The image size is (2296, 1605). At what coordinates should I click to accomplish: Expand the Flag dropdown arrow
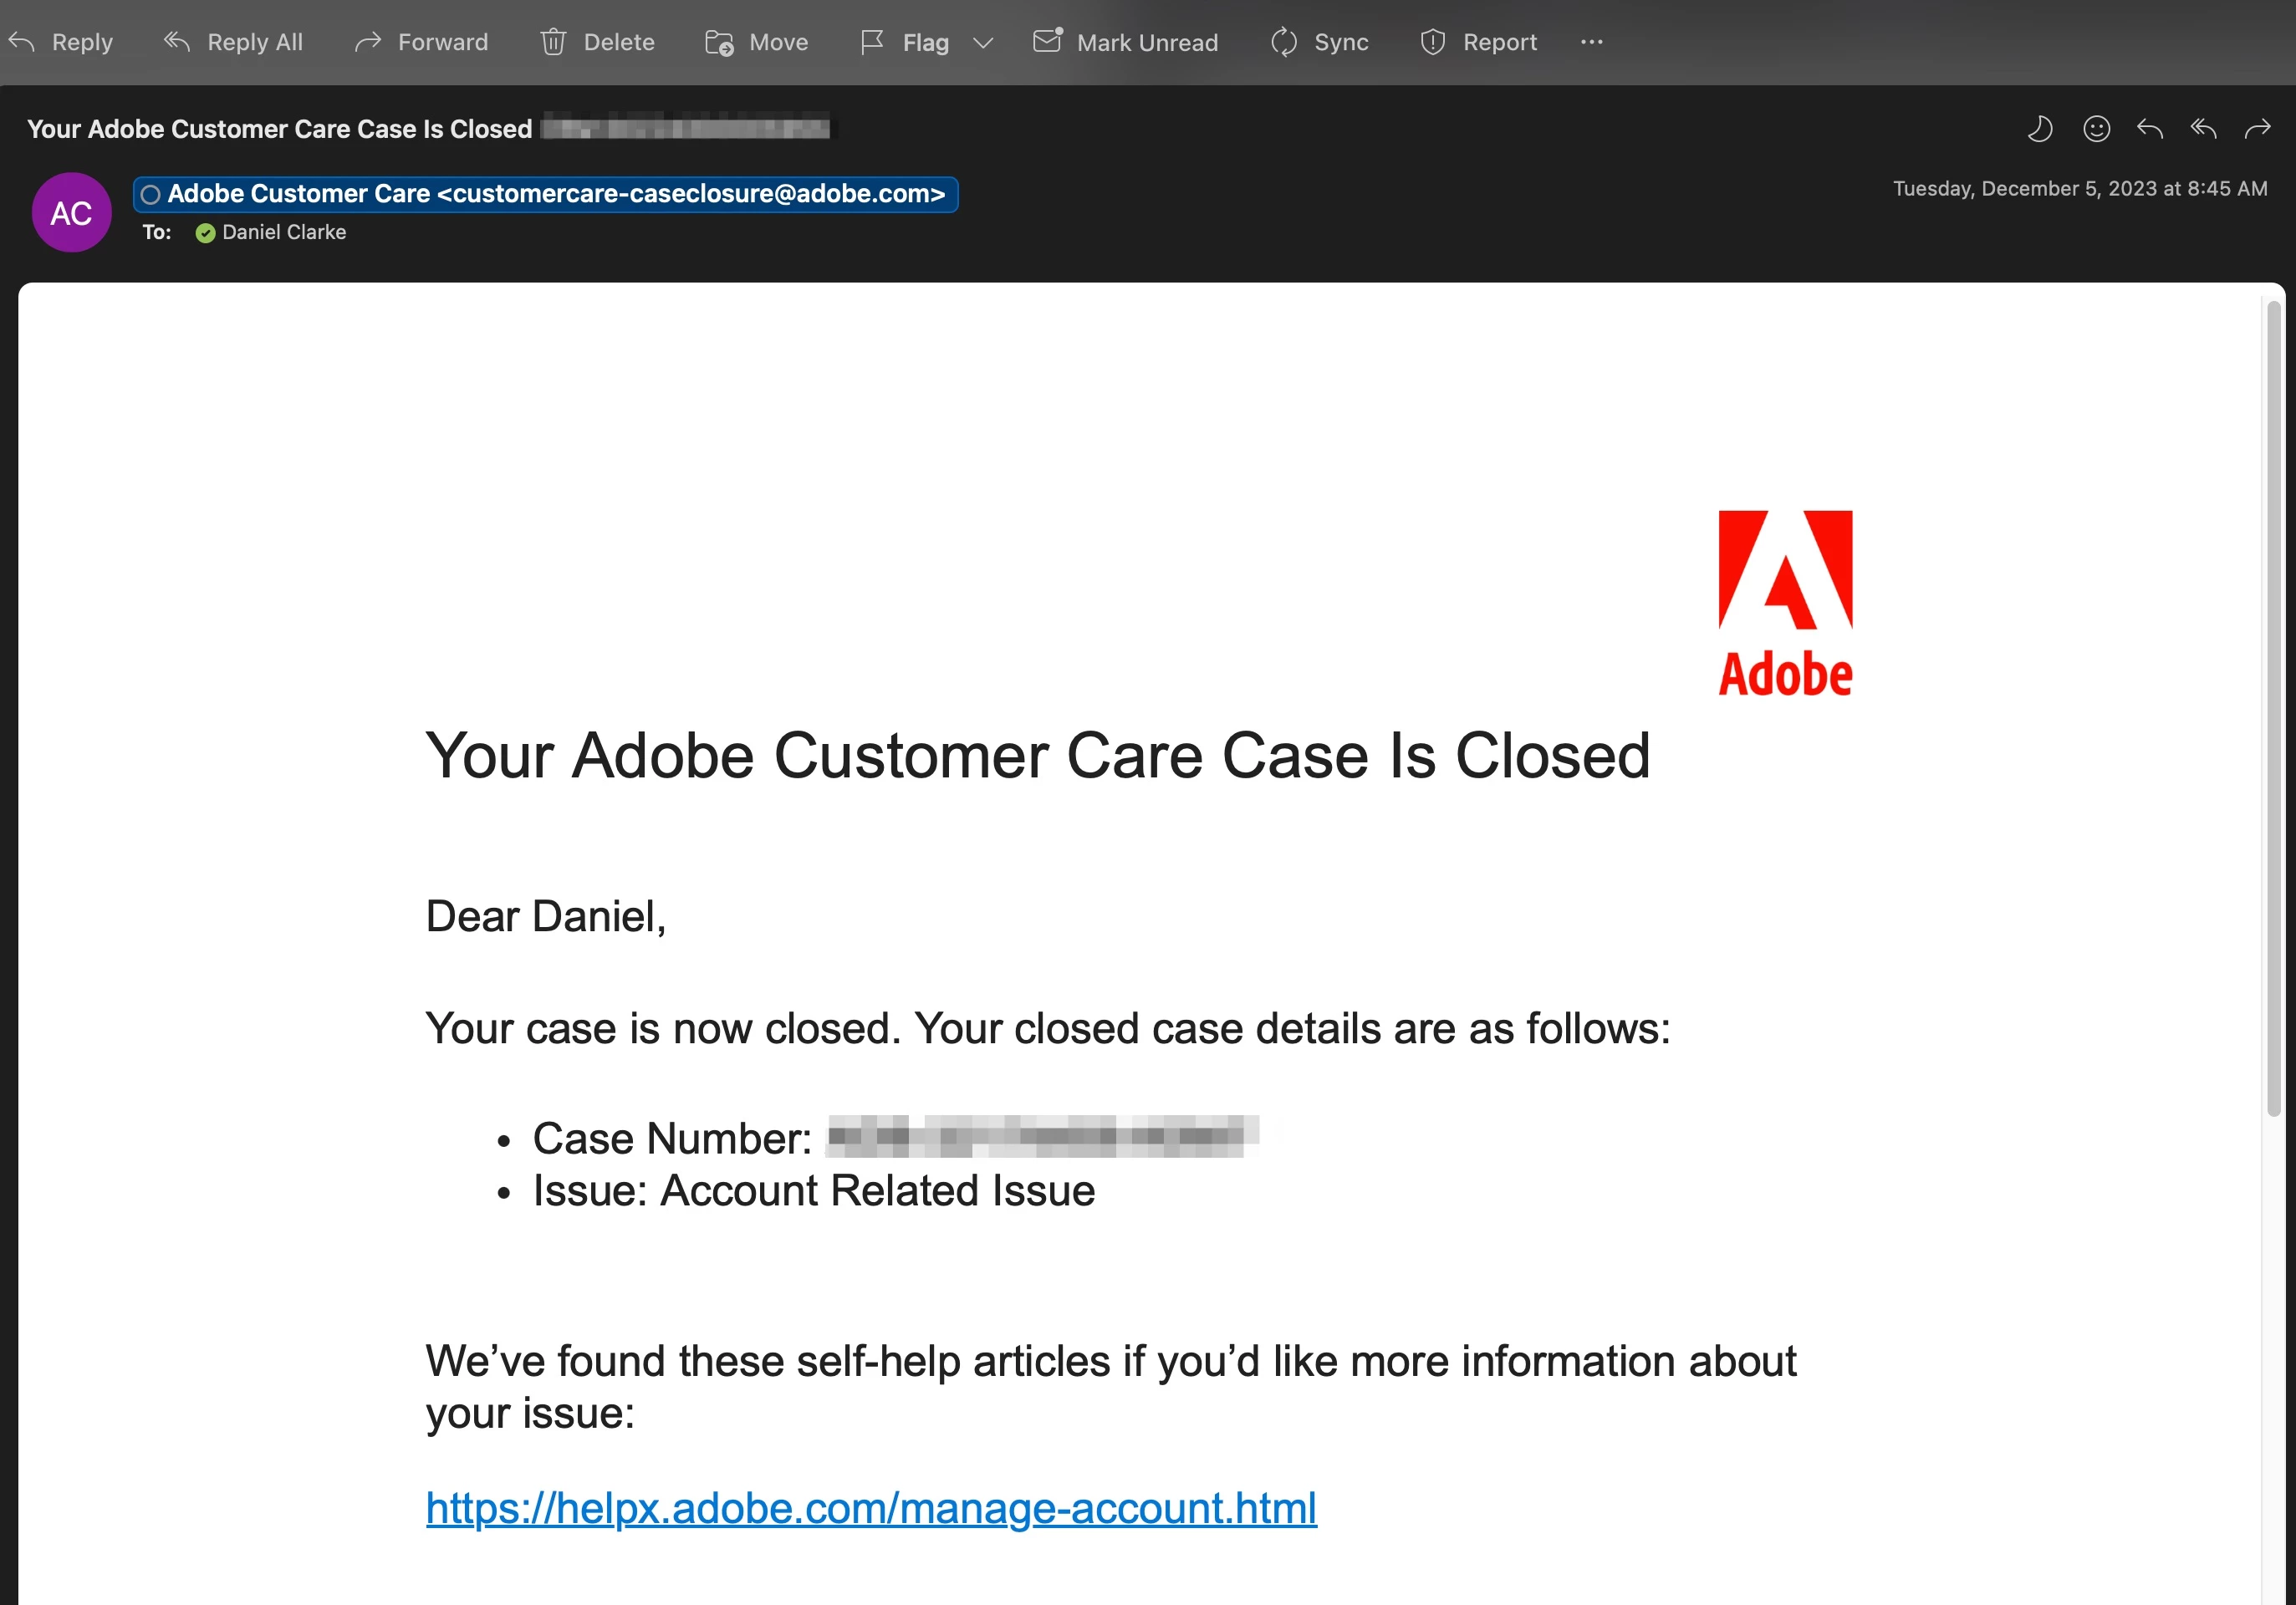(983, 42)
